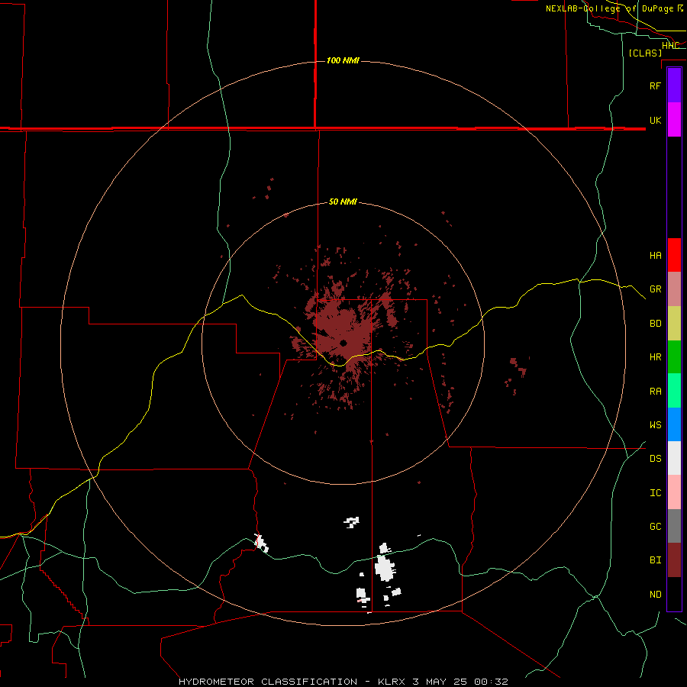Image resolution: width=687 pixels, height=687 pixels.
Task: Click the RA legend label
Action: [x=655, y=392]
